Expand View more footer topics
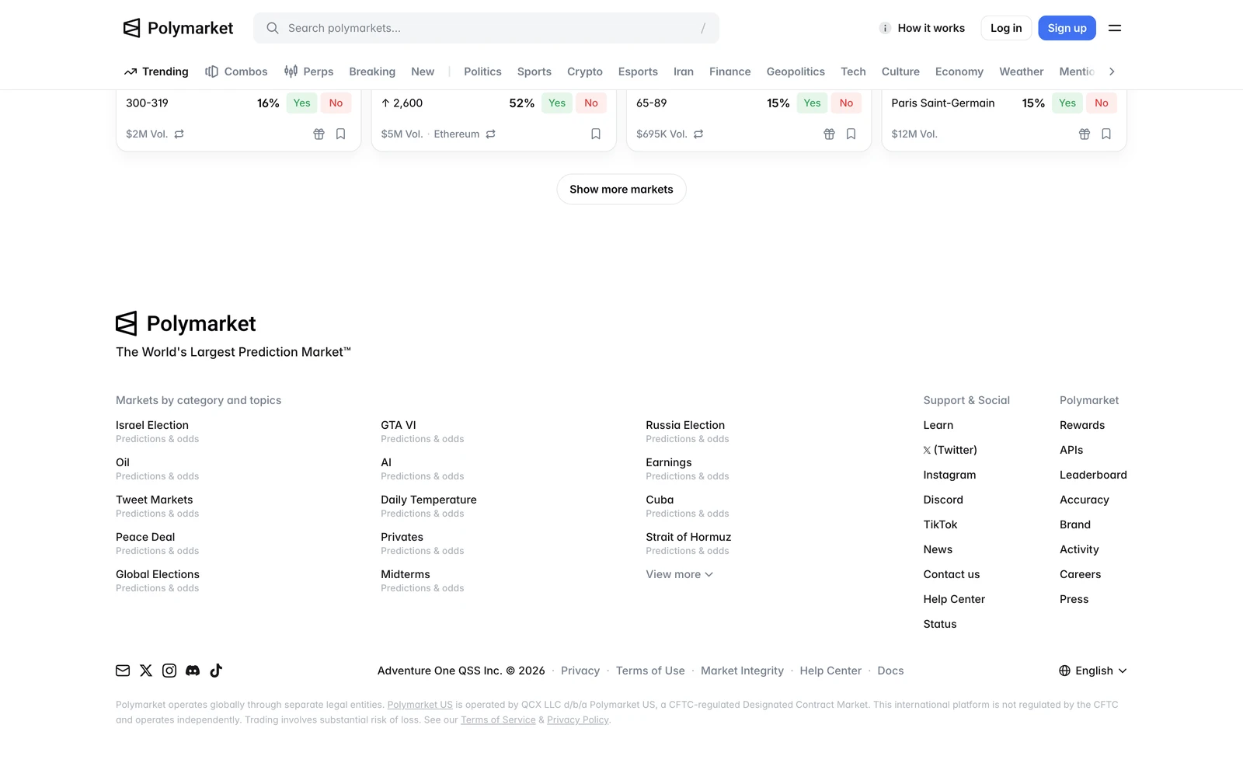Viewport: 1243px width, 777px height. (x=679, y=574)
